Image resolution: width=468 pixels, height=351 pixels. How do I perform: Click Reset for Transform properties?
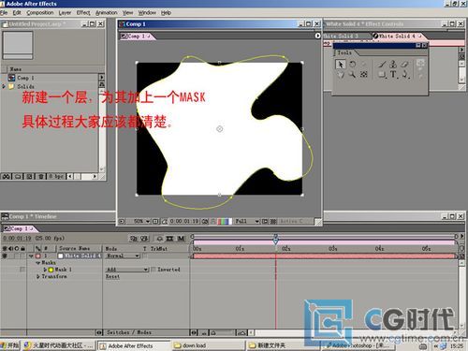(x=112, y=276)
